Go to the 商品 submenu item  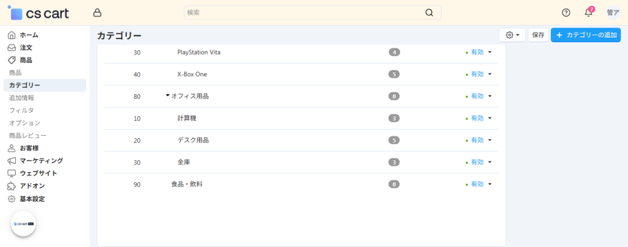15,73
